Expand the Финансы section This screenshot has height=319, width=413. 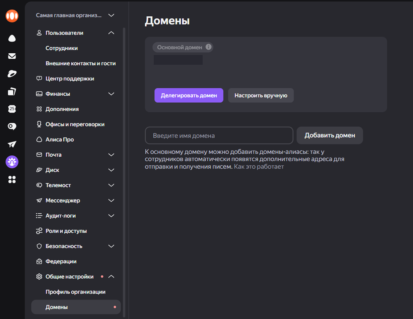pos(111,94)
